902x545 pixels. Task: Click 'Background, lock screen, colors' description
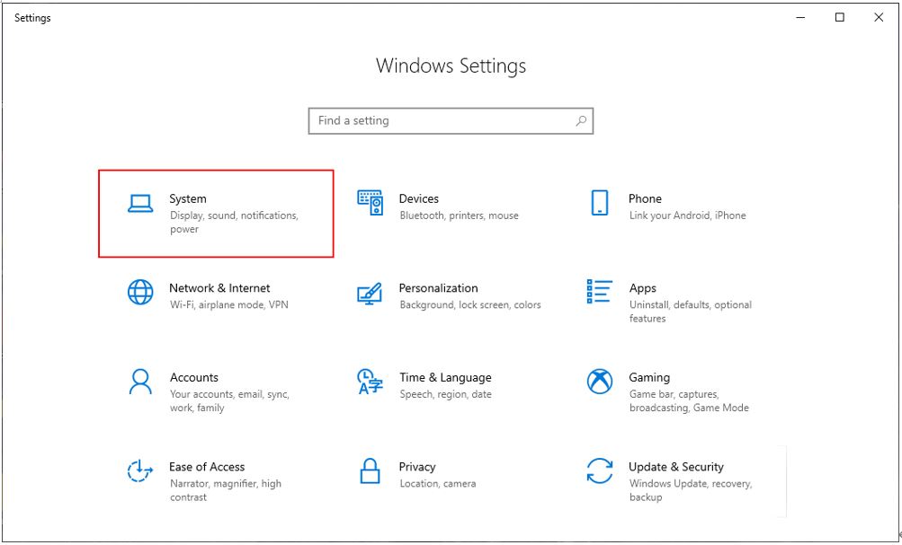coord(470,305)
